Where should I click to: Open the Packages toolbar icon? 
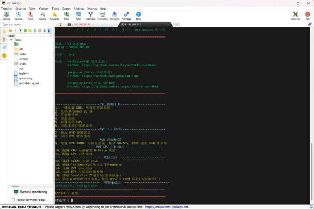click(114, 16)
